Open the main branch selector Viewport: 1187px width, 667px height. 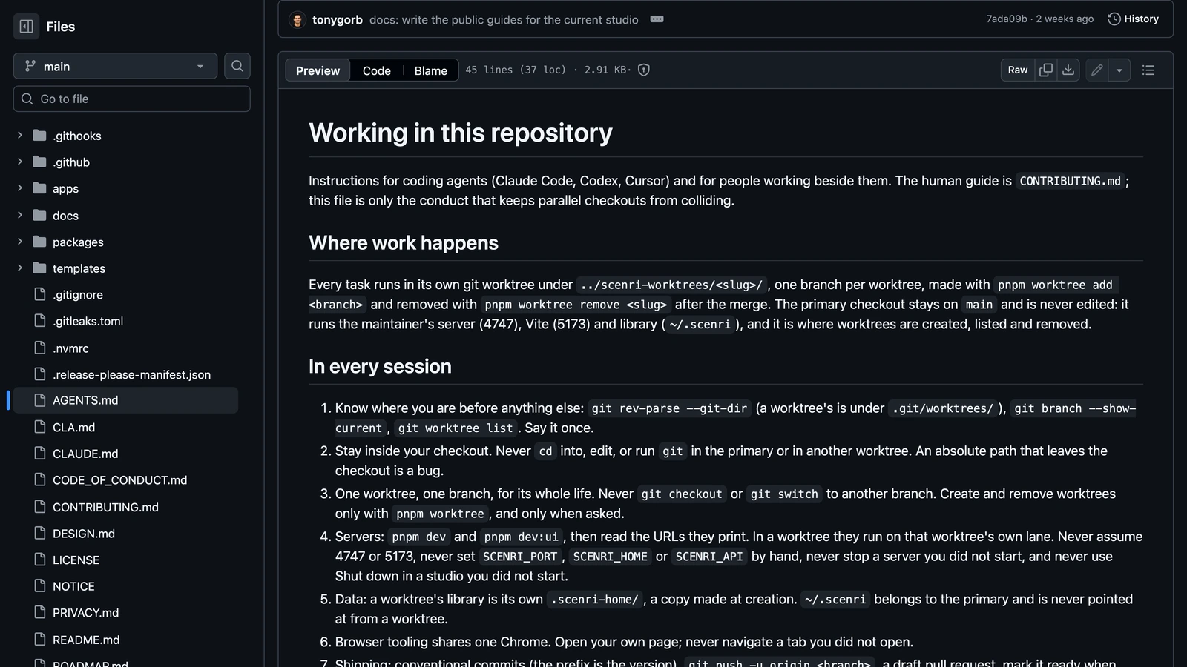point(115,66)
